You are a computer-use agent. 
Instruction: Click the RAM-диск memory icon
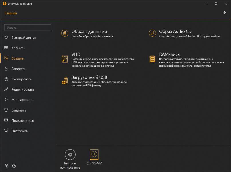[153, 59]
